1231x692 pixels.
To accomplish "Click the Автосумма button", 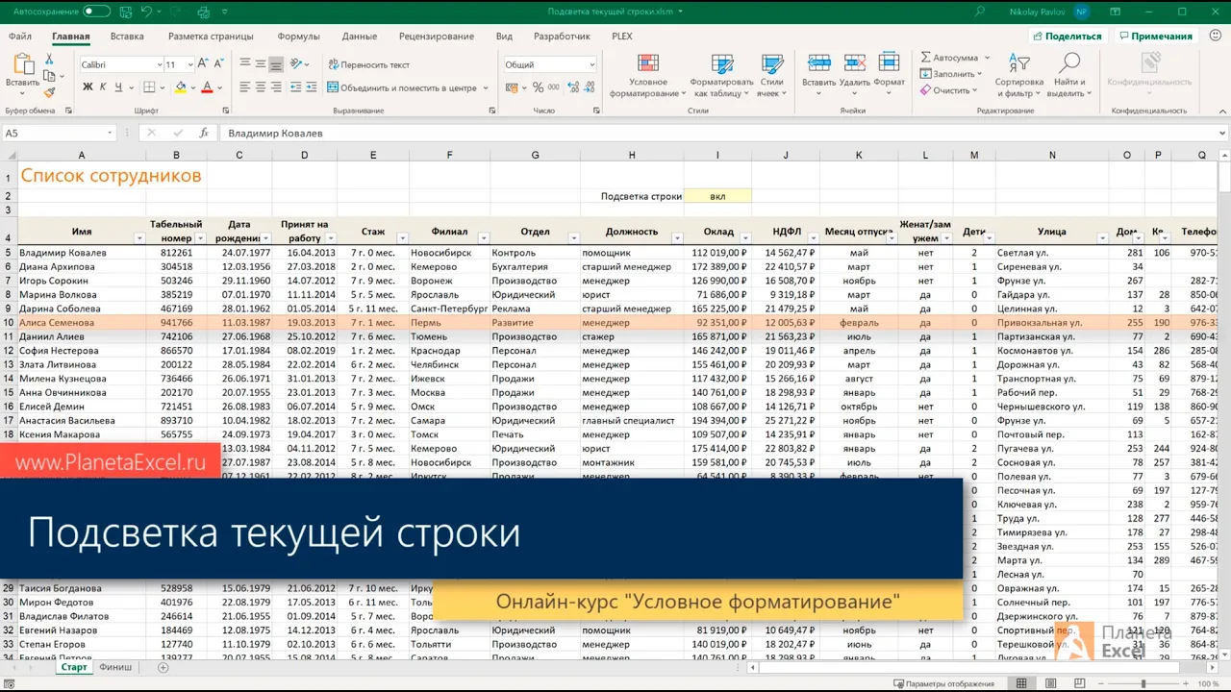I will (x=951, y=58).
